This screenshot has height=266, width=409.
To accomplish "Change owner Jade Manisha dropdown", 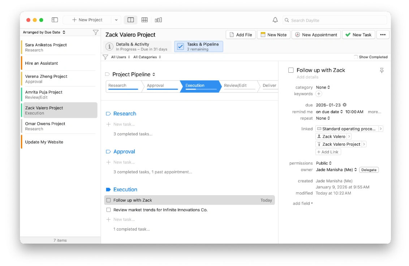I will [x=336, y=170].
